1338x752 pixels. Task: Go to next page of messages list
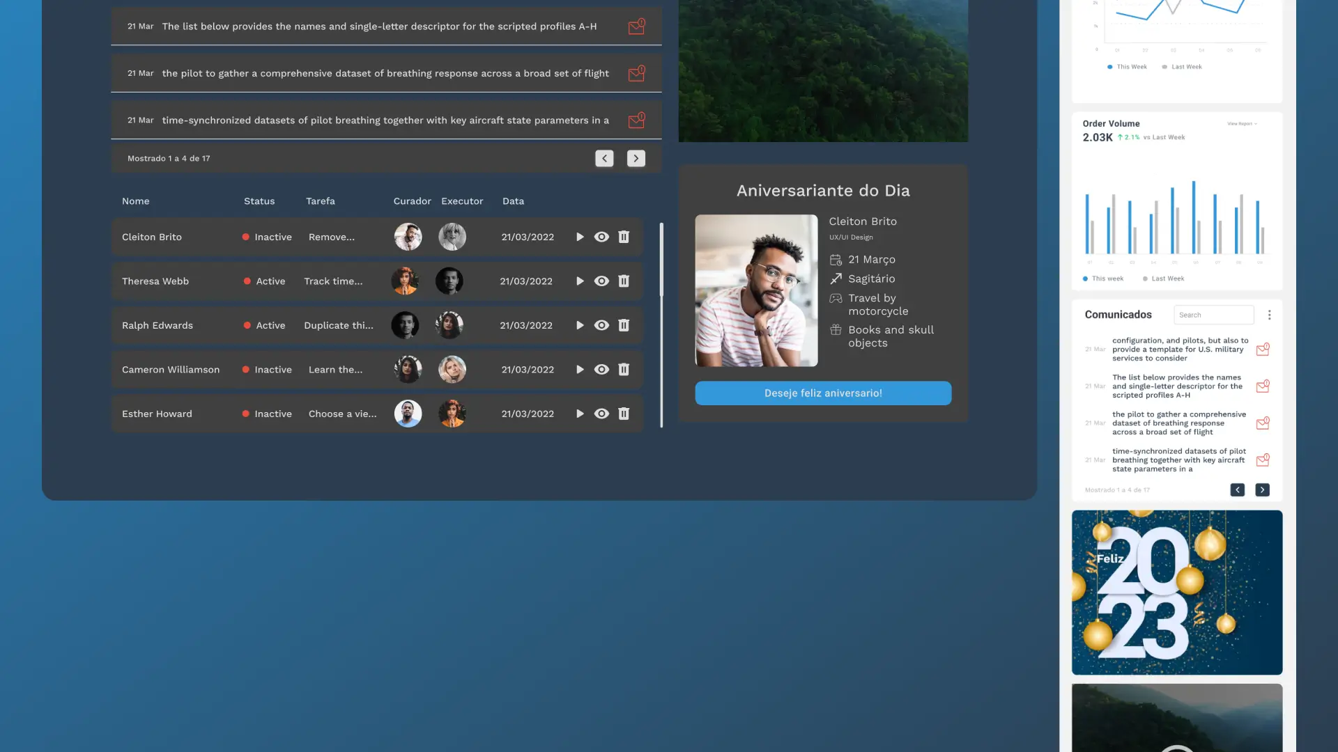click(636, 159)
